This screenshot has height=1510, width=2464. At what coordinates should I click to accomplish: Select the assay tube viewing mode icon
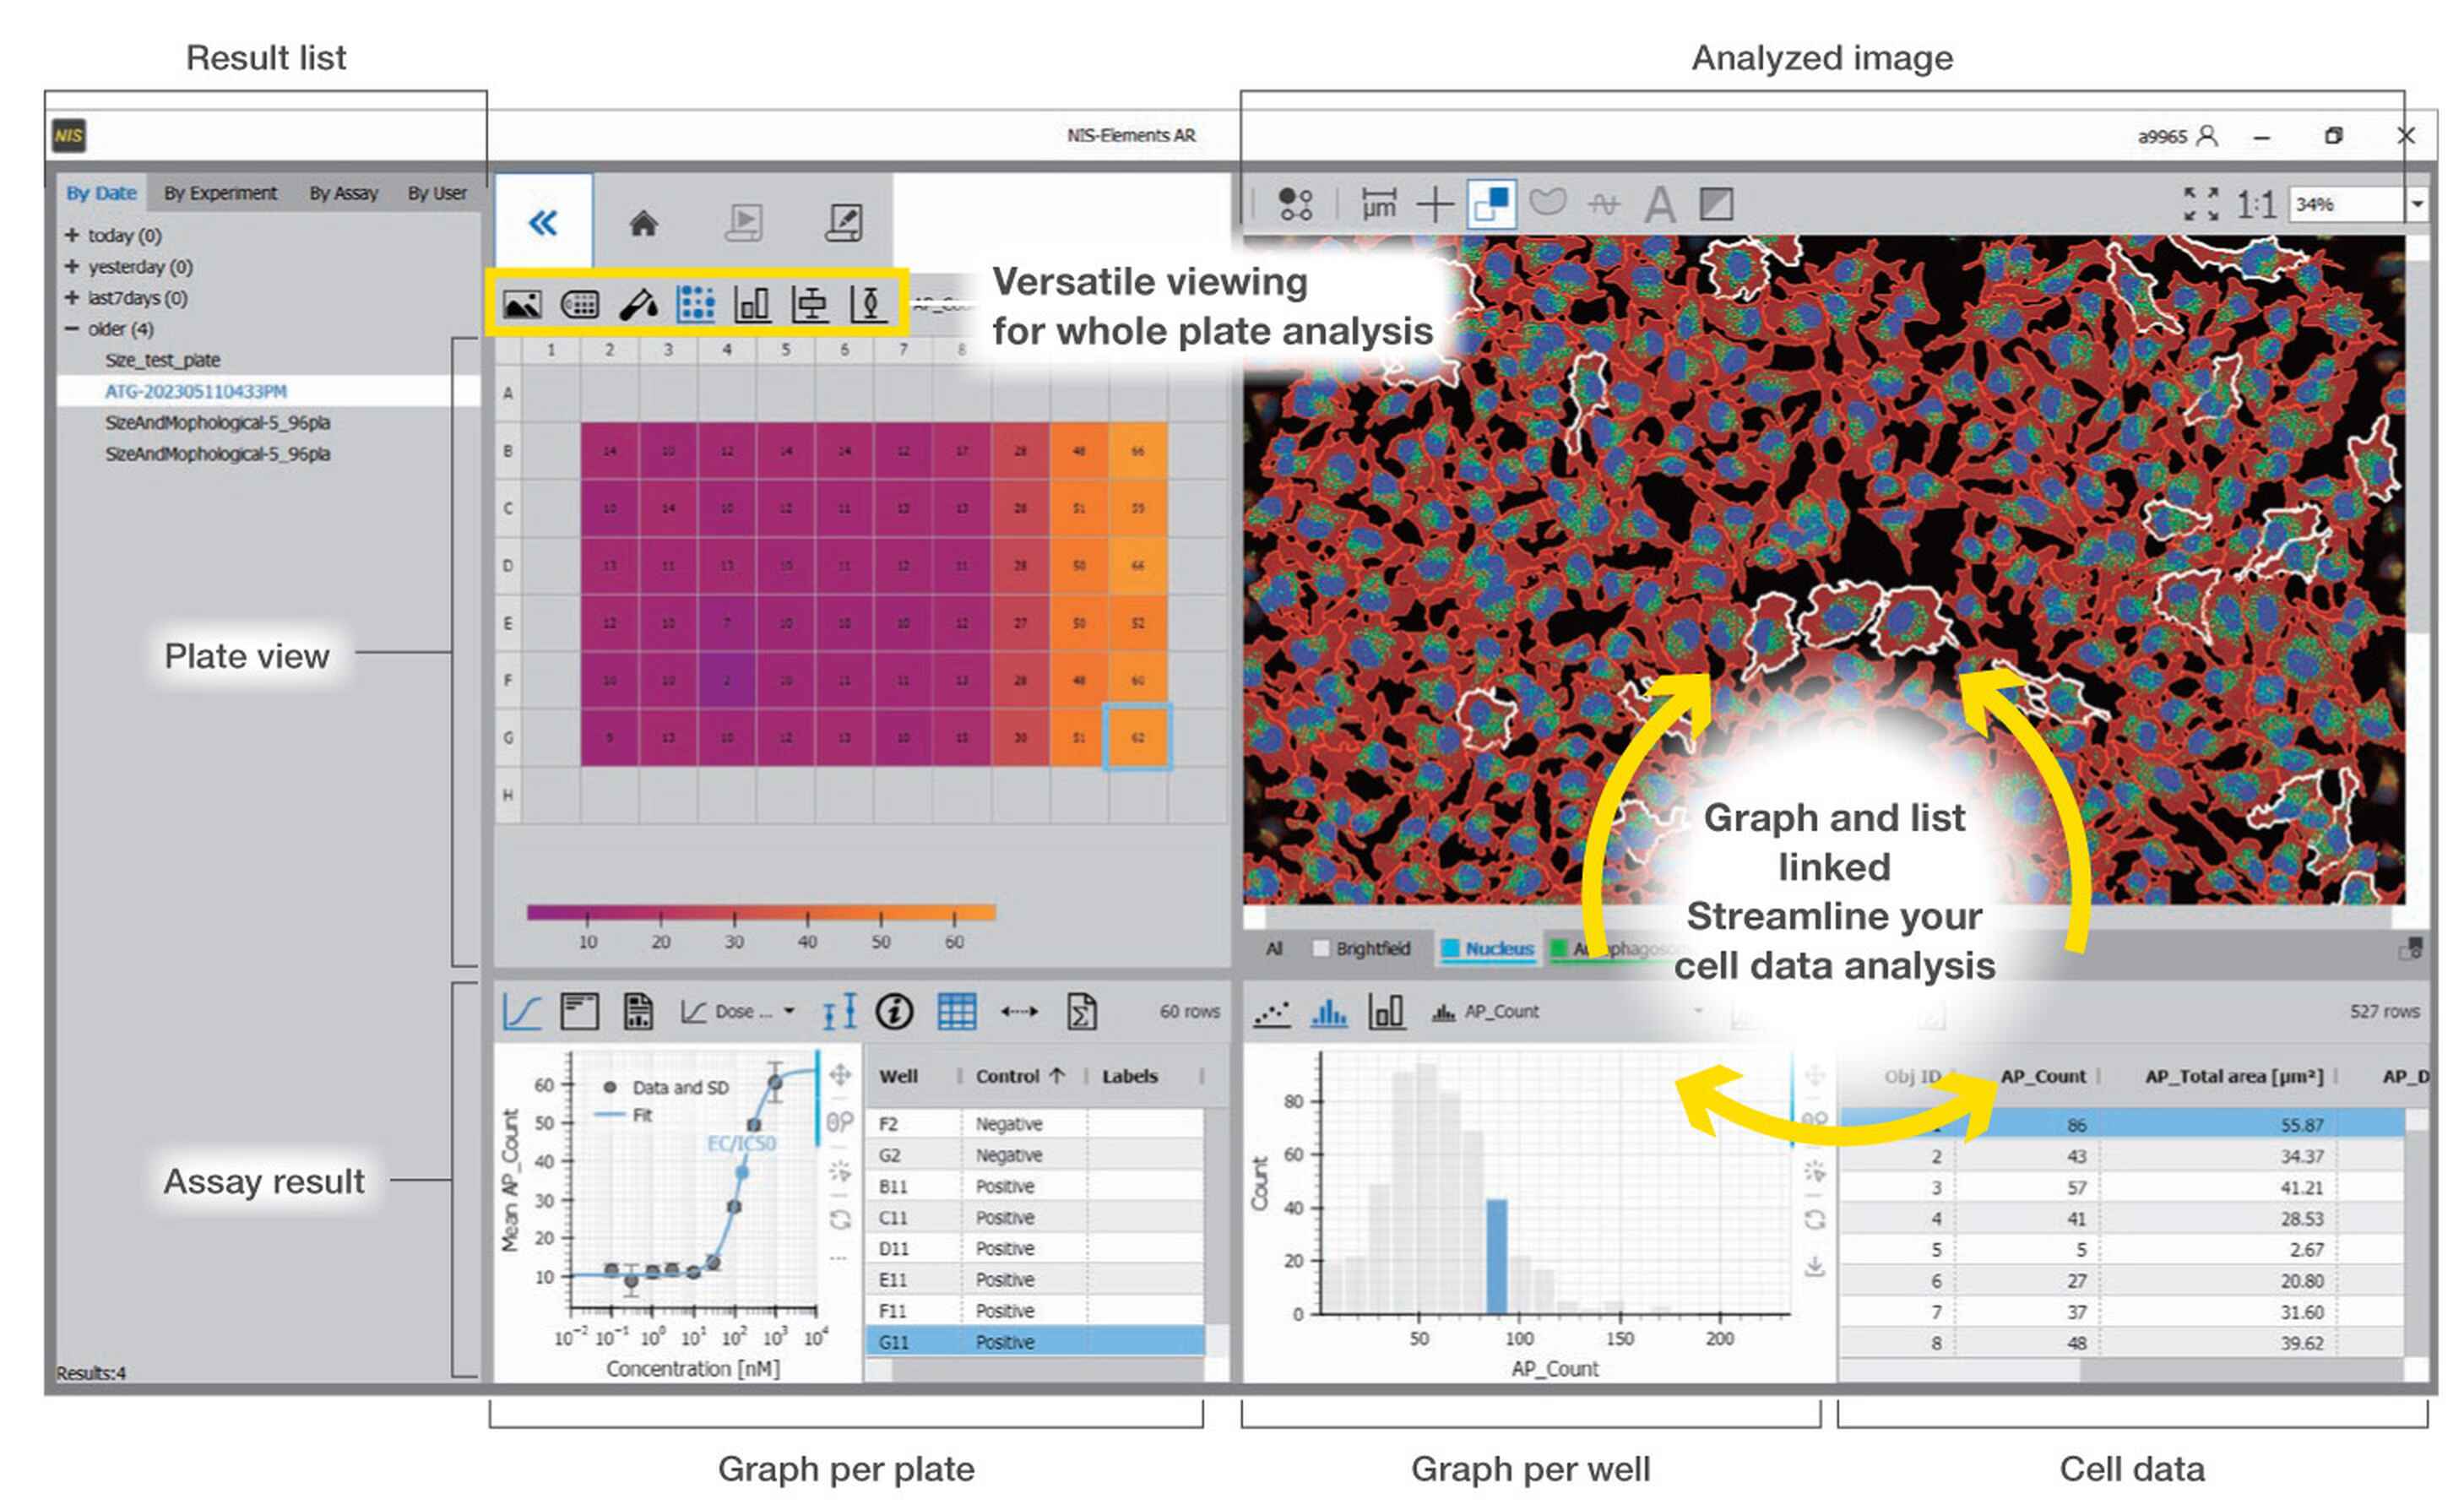coord(640,305)
